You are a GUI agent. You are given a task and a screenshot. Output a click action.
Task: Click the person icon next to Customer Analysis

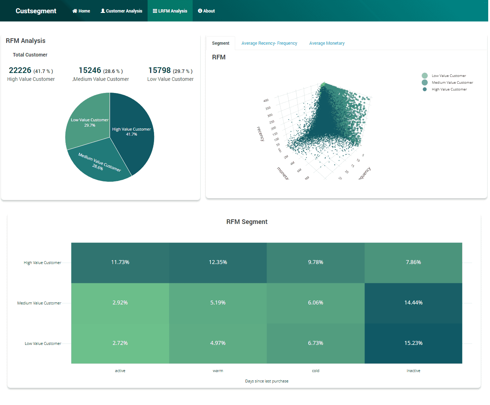[102, 11]
